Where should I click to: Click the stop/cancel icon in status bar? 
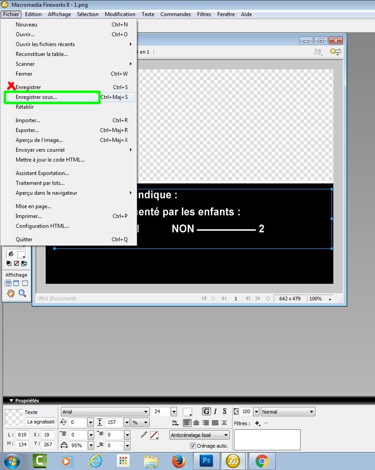268,299
